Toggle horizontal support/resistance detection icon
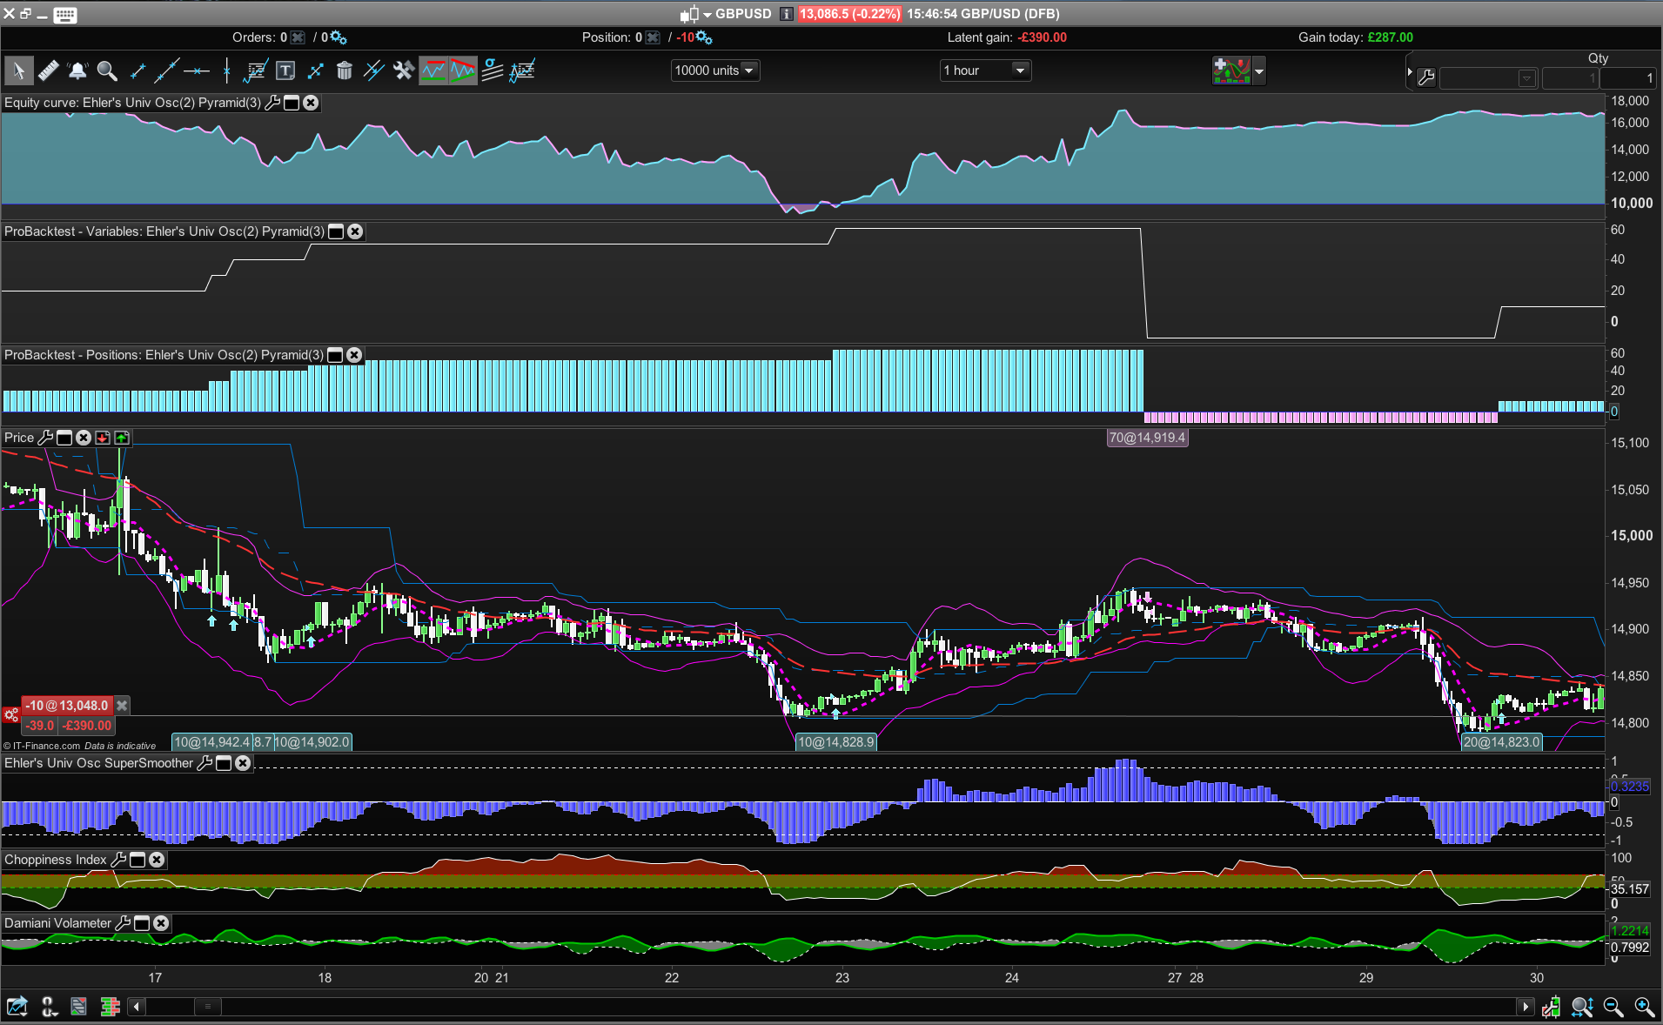The image size is (1663, 1025). coord(433,70)
